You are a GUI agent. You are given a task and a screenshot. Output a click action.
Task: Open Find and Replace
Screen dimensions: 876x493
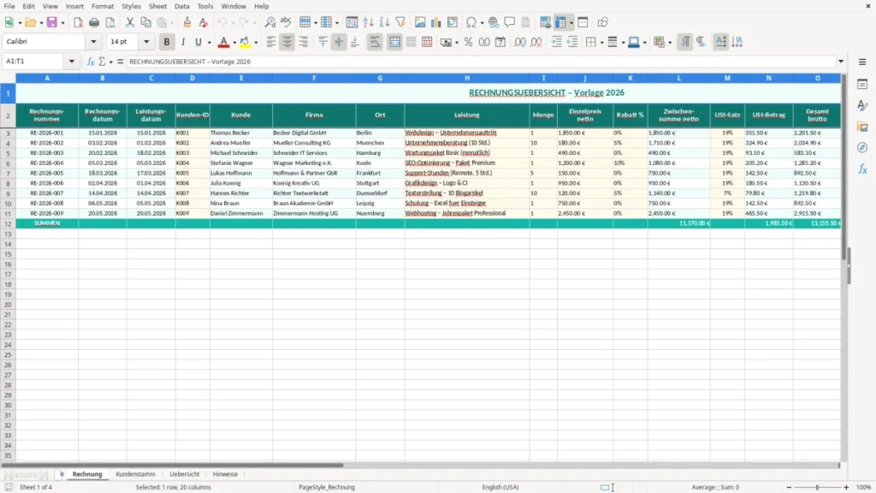[269, 22]
